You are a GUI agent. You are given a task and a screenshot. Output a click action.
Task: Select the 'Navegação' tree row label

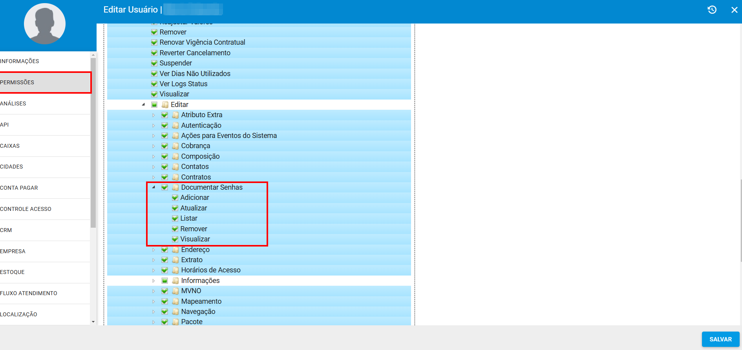pyautogui.click(x=198, y=312)
